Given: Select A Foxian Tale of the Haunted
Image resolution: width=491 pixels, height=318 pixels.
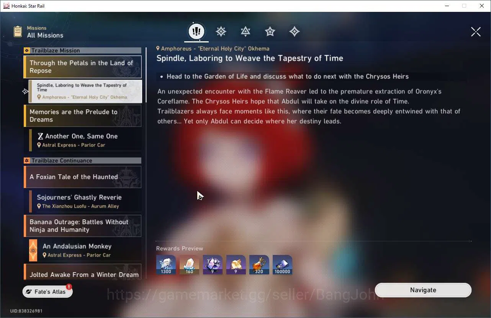Looking at the screenshot, I should click(x=83, y=177).
